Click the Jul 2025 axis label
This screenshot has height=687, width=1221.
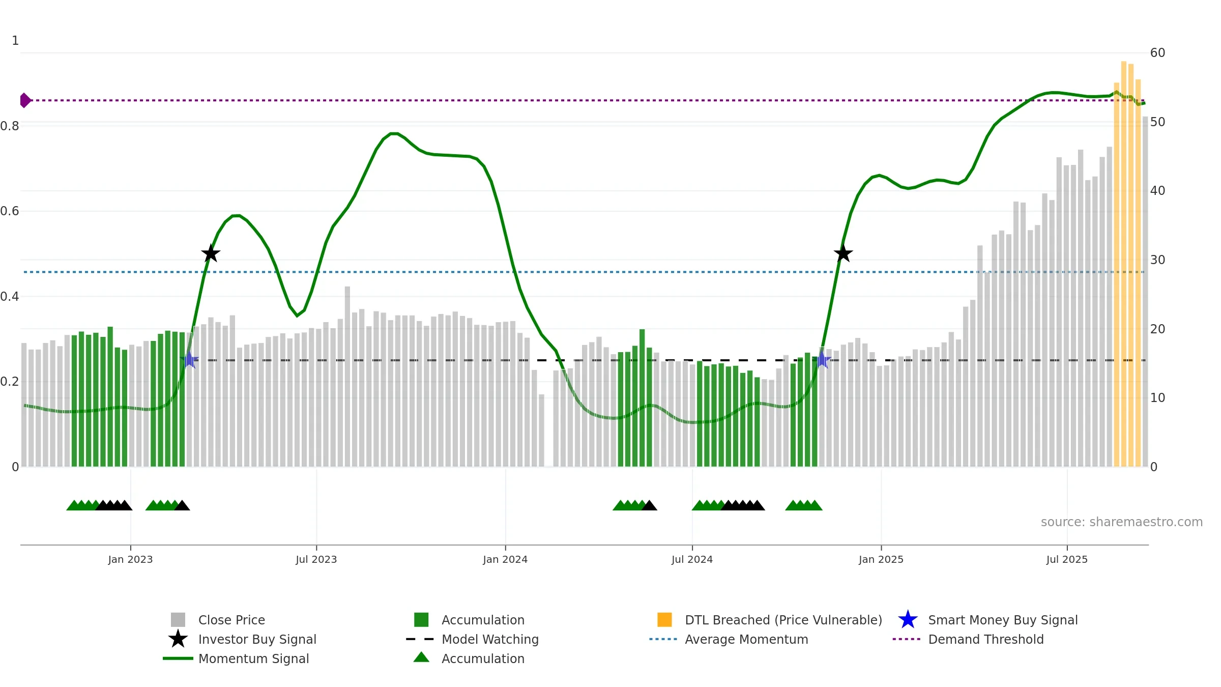[1067, 559]
